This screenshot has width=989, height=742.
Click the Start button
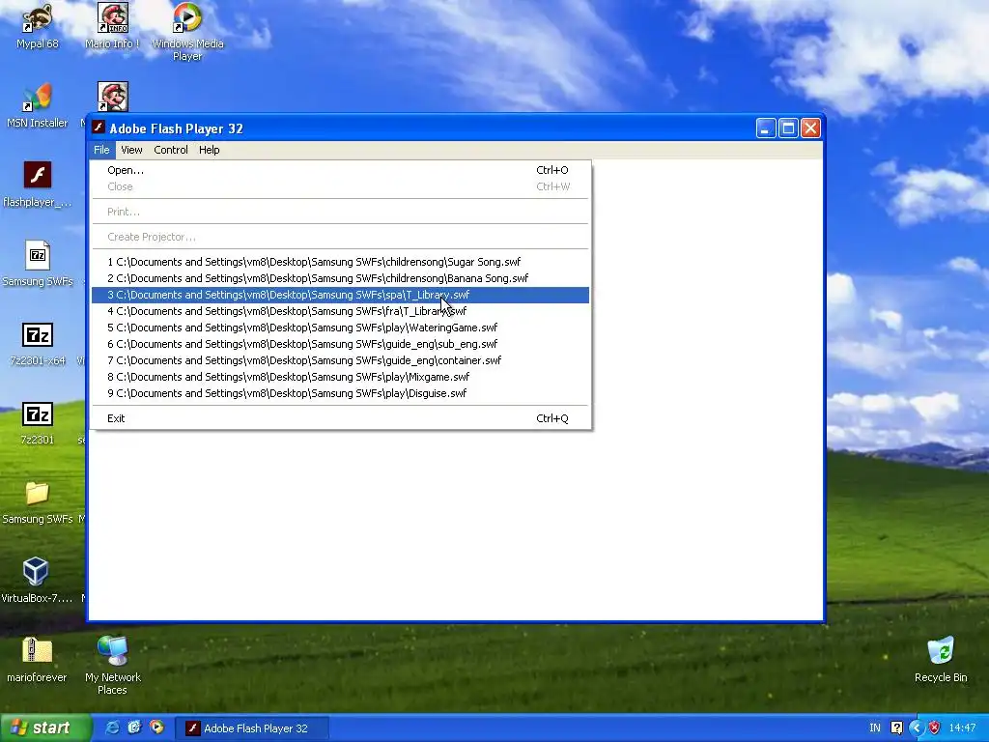pyautogui.click(x=44, y=728)
